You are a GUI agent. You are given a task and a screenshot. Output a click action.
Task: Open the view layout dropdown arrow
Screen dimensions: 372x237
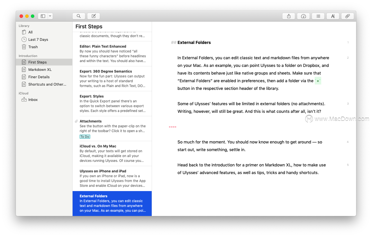click(50, 16)
